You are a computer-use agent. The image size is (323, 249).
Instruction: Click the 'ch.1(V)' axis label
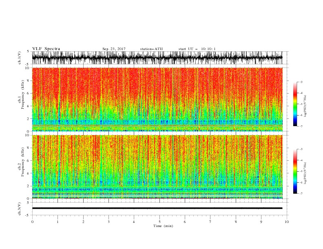tap(20, 58)
